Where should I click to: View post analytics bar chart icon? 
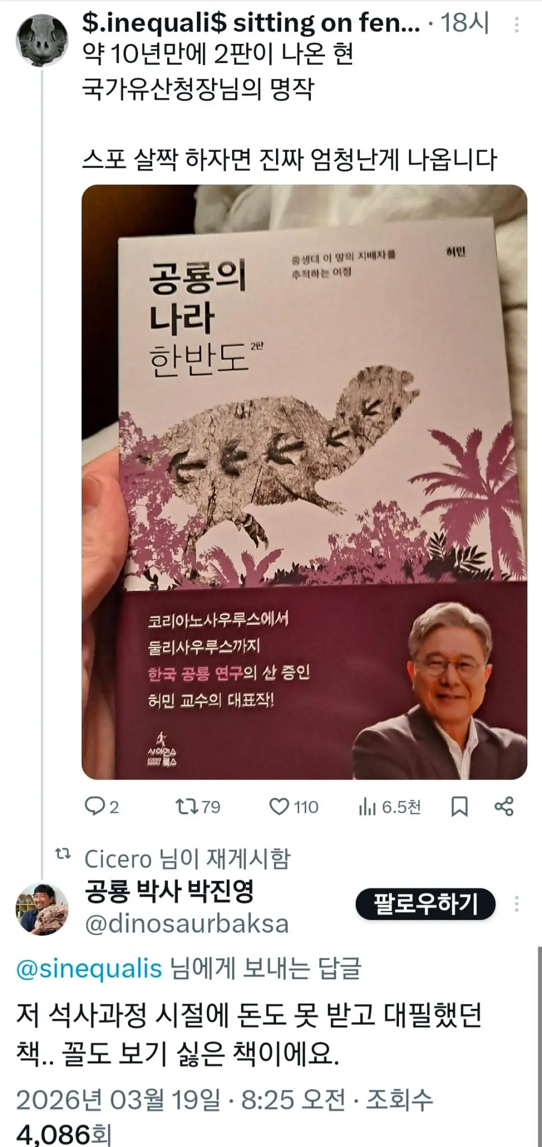point(368,807)
